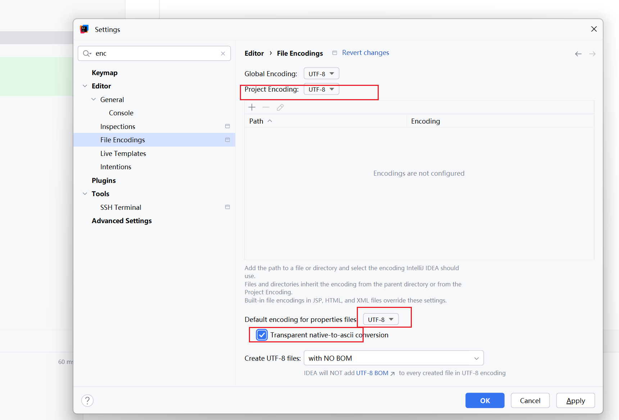Click the reset icon before Revert changes

pos(334,52)
